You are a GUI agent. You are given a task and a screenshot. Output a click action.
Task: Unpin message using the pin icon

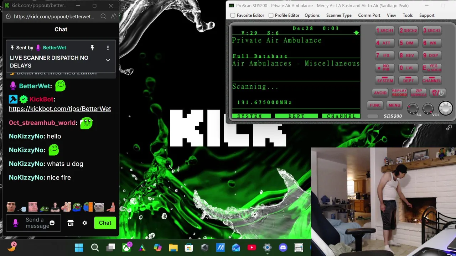(92, 48)
